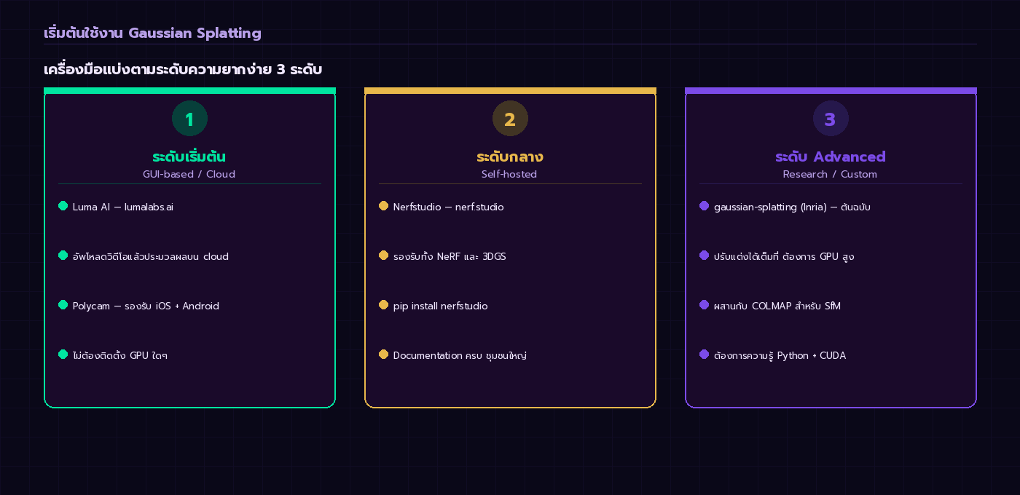Click the purple bullet beside gaussian-splatting (Inria)
Image resolution: width=1020 pixels, height=495 pixels.
pos(704,206)
